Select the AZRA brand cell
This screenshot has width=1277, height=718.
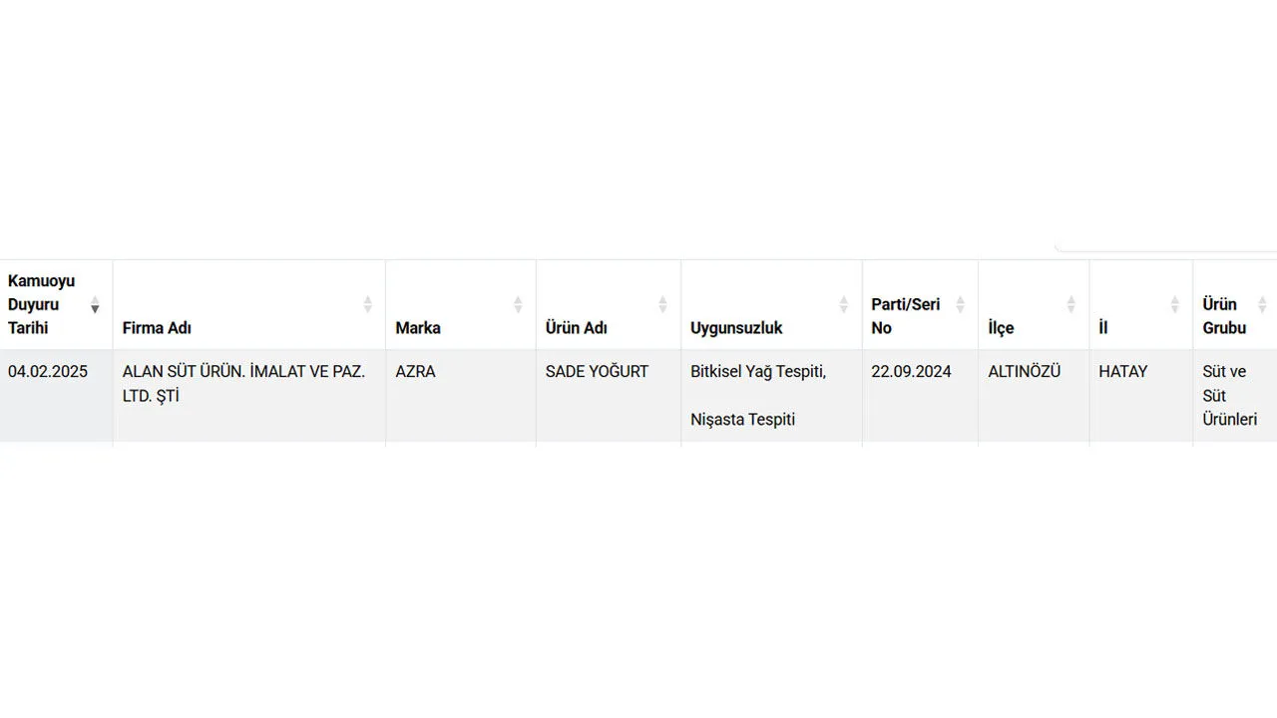(415, 372)
